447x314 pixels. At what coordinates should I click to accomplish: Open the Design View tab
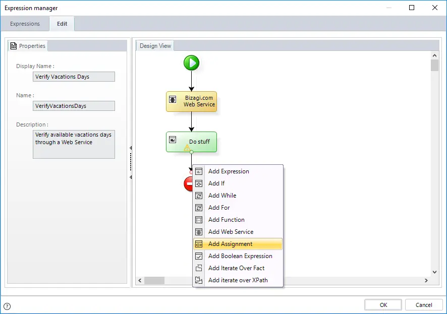[155, 46]
